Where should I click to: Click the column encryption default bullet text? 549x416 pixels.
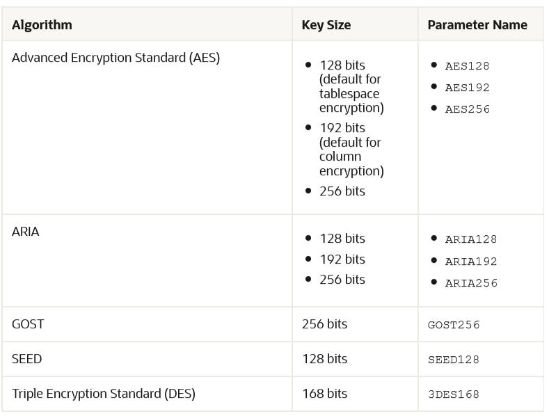point(351,150)
